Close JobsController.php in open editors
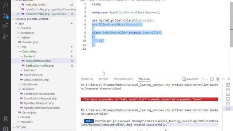233x131 pixels. 18,14
